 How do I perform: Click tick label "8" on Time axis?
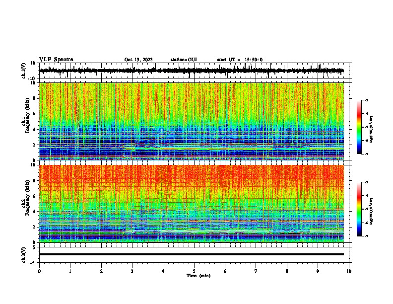tap(287, 271)
